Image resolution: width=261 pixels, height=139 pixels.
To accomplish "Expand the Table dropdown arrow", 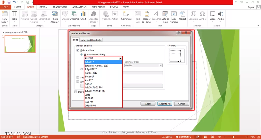I will 15,22.
